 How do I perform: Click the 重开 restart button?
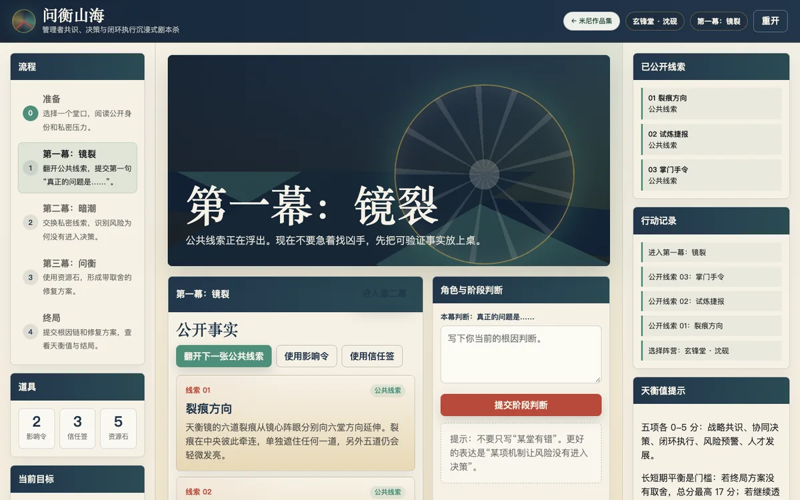click(x=770, y=21)
